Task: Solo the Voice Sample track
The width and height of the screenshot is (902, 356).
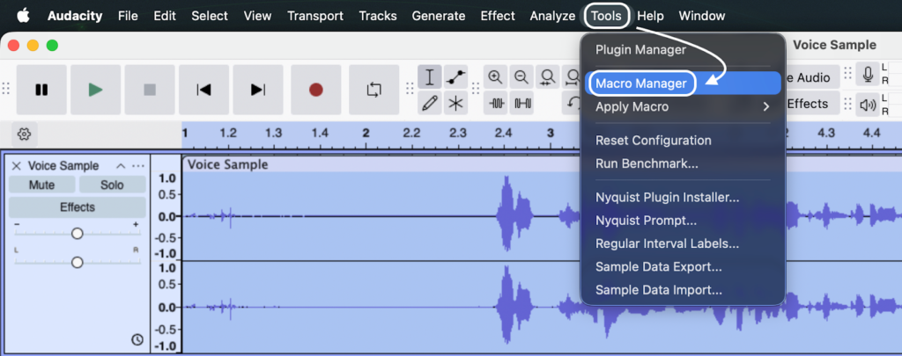Action: (112, 185)
